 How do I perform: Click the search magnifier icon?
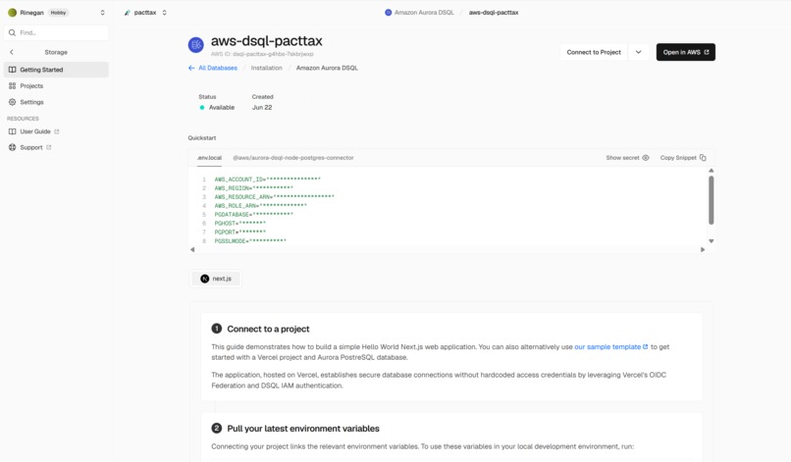pyautogui.click(x=12, y=32)
